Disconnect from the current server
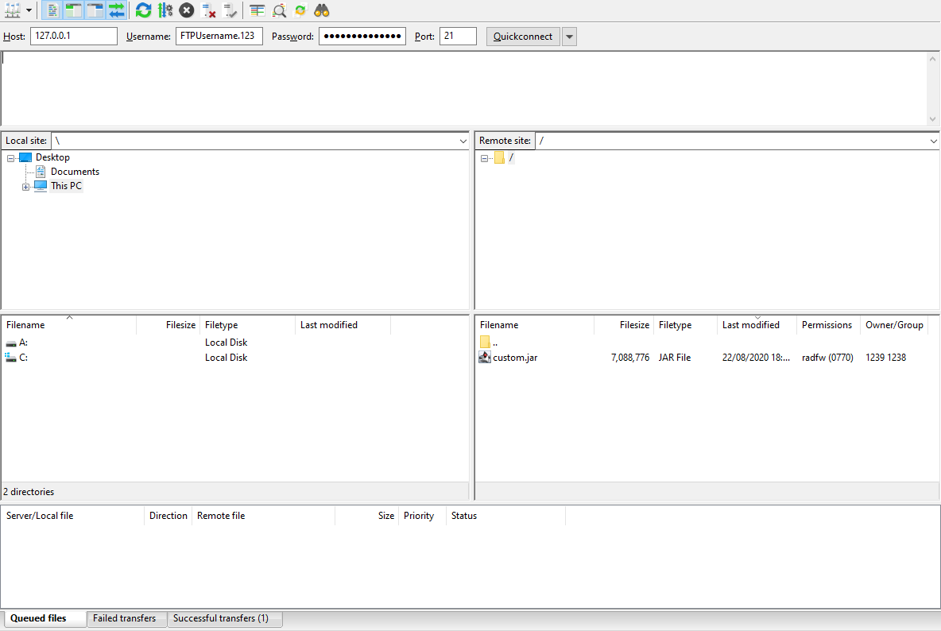This screenshot has height=631, width=941. click(209, 10)
